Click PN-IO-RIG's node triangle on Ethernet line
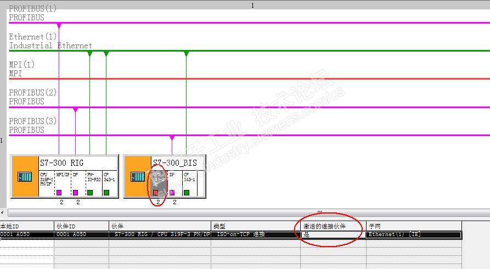Image resolution: width=490 pixels, height=269 pixels. (89, 53)
